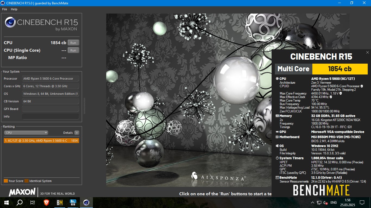Screen dimensions: 371x208
Task: Click the GFX Board field
Action: tap(51, 109)
